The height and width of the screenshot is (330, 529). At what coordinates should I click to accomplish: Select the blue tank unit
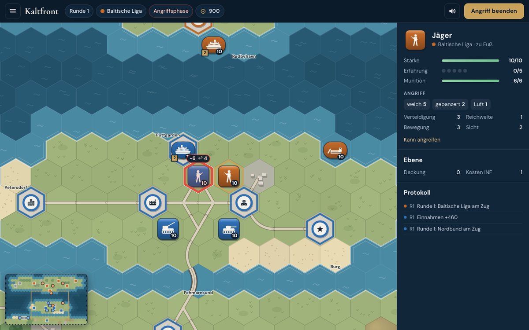click(x=229, y=229)
